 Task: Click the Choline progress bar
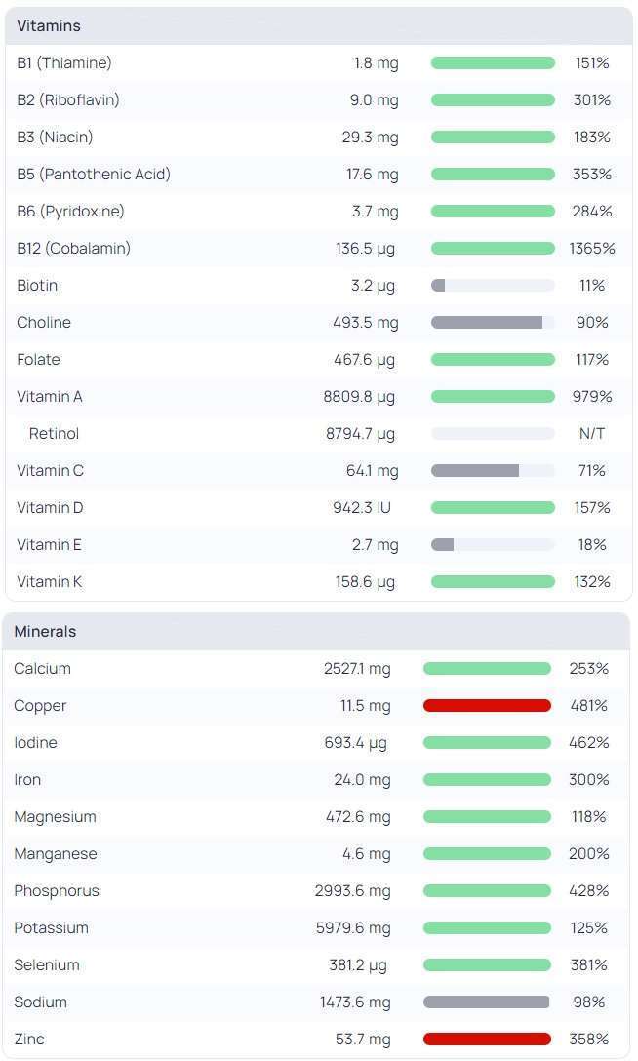[493, 323]
